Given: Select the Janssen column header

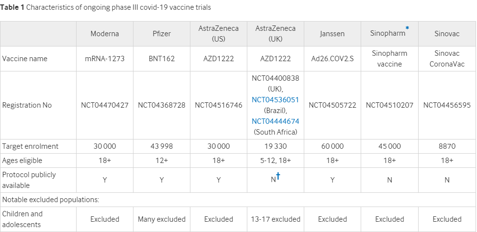Looking at the screenshot, I should tap(332, 34).
